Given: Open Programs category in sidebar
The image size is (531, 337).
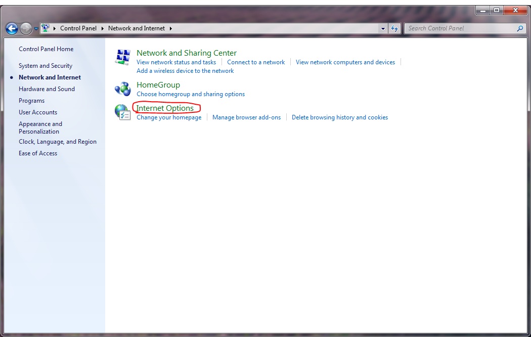Looking at the screenshot, I should coord(31,101).
